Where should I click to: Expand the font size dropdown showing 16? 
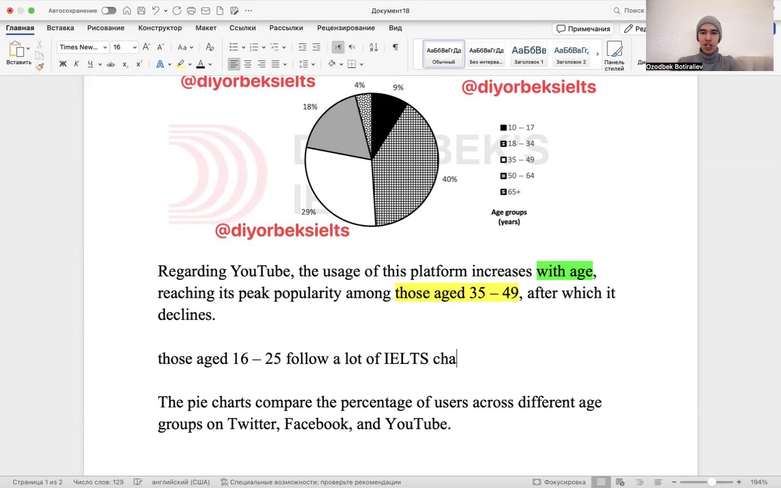134,47
